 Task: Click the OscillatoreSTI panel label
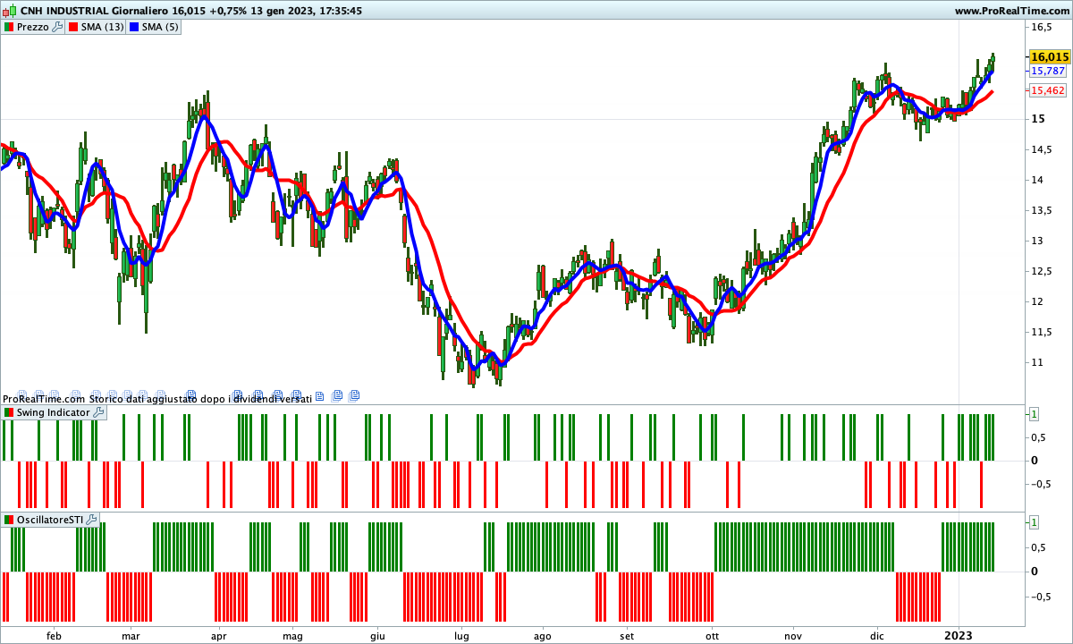click(49, 520)
